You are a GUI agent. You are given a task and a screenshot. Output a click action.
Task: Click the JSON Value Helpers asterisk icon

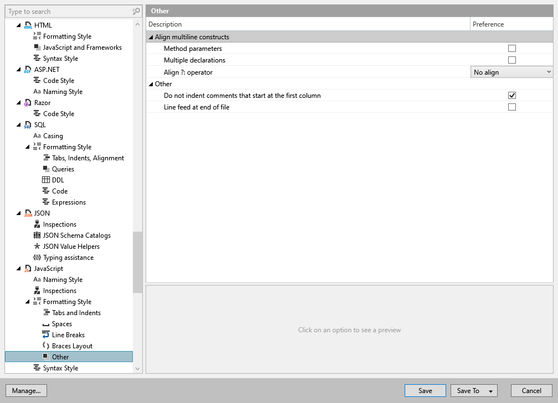37,247
